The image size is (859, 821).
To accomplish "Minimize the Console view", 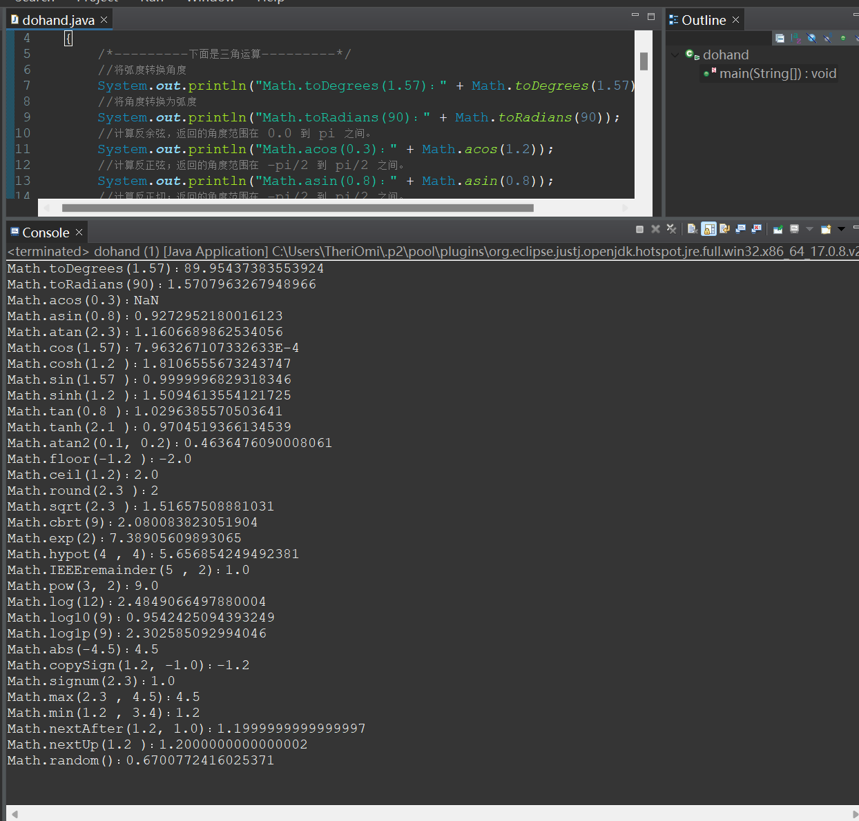I will (856, 228).
